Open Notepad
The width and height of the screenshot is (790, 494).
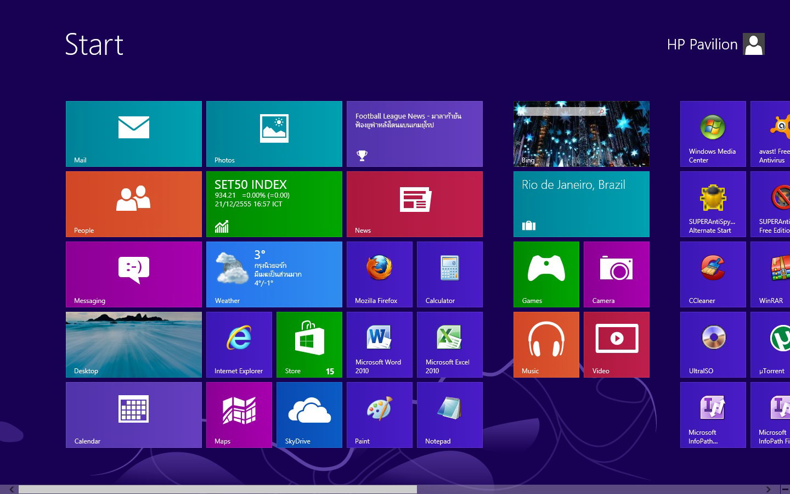(x=450, y=415)
